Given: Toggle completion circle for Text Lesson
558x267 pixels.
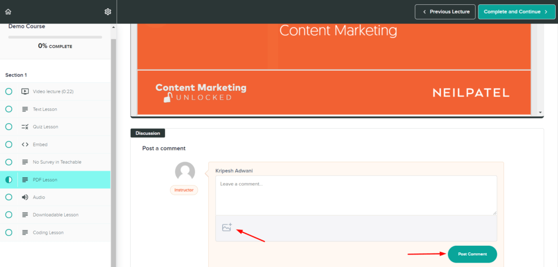Looking at the screenshot, I should coord(9,109).
